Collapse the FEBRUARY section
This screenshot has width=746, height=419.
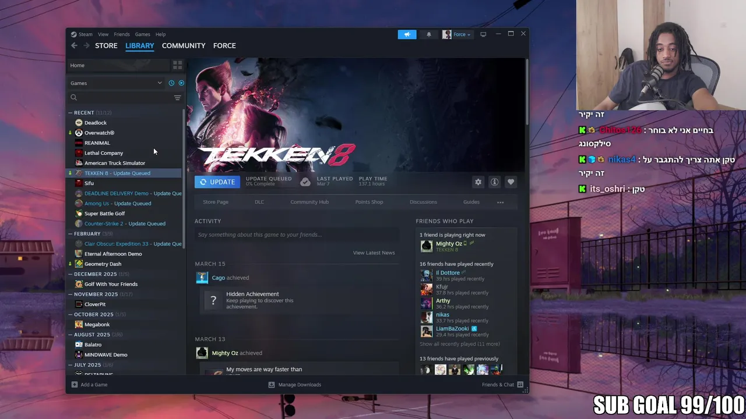click(x=71, y=234)
